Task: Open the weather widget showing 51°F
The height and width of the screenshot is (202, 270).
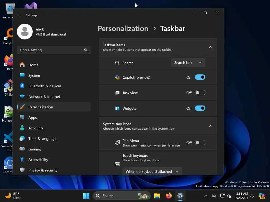Action: (13, 196)
